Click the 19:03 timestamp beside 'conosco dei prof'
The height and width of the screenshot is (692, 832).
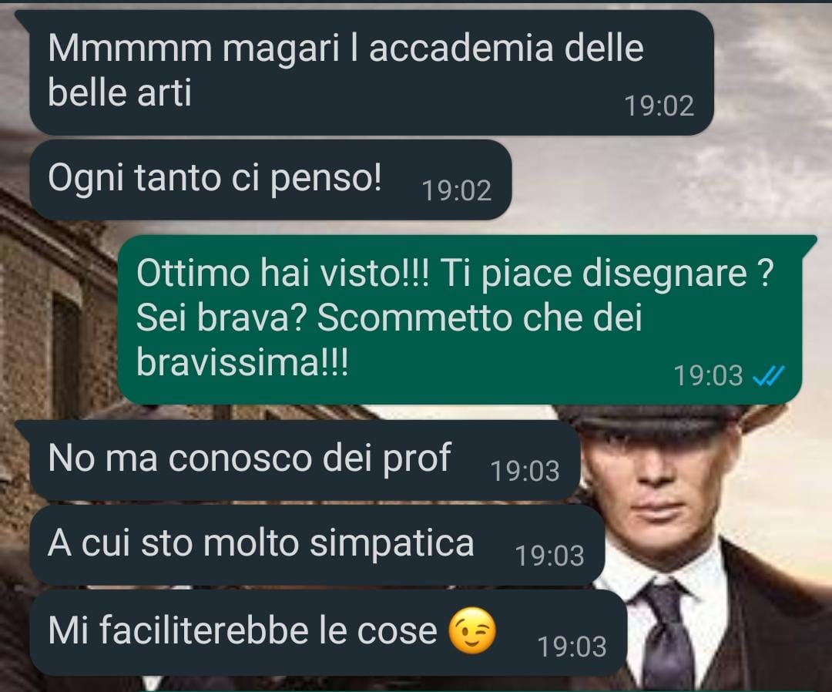[x=525, y=471]
